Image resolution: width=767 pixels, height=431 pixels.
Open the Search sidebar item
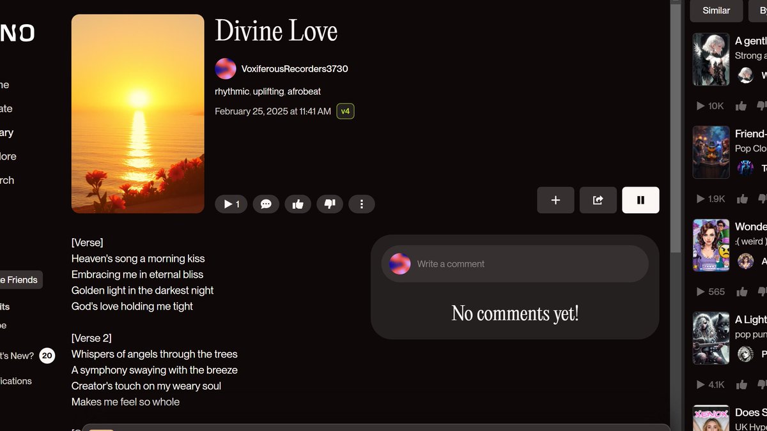(x=7, y=180)
